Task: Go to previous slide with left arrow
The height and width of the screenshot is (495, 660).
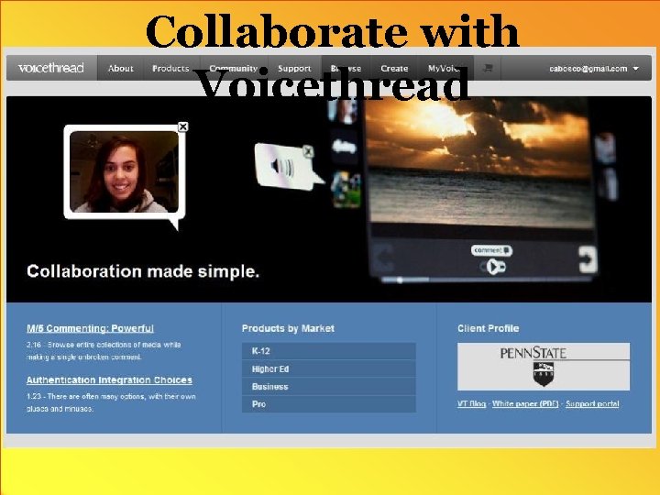Action: pos(384,258)
